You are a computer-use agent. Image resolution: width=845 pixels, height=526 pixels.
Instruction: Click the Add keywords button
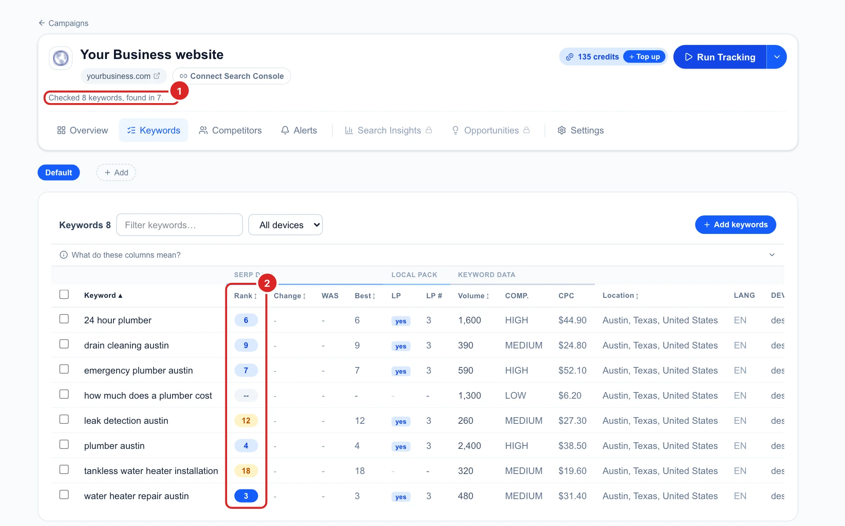(735, 225)
